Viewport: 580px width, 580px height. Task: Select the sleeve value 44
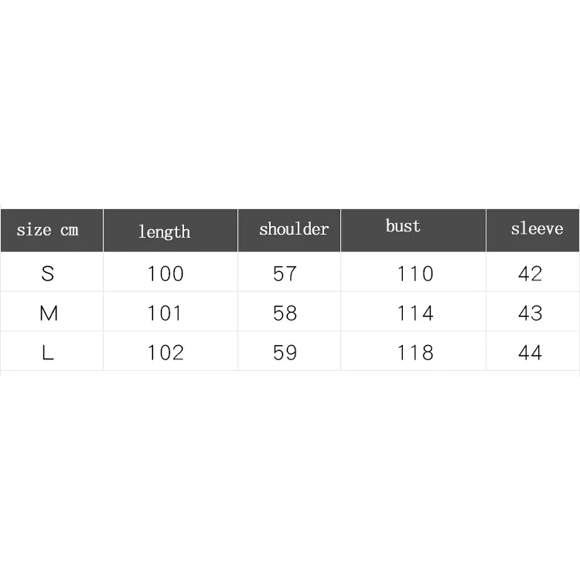click(530, 352)
